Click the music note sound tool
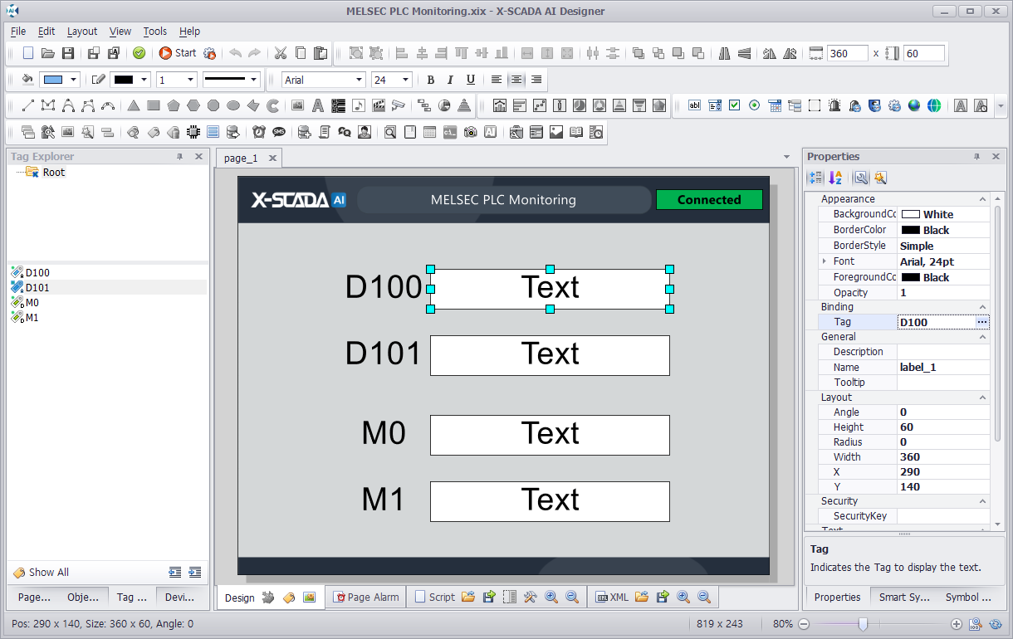Image resolution: width=1013 pixels, height=639 pixels. [358, 105]
